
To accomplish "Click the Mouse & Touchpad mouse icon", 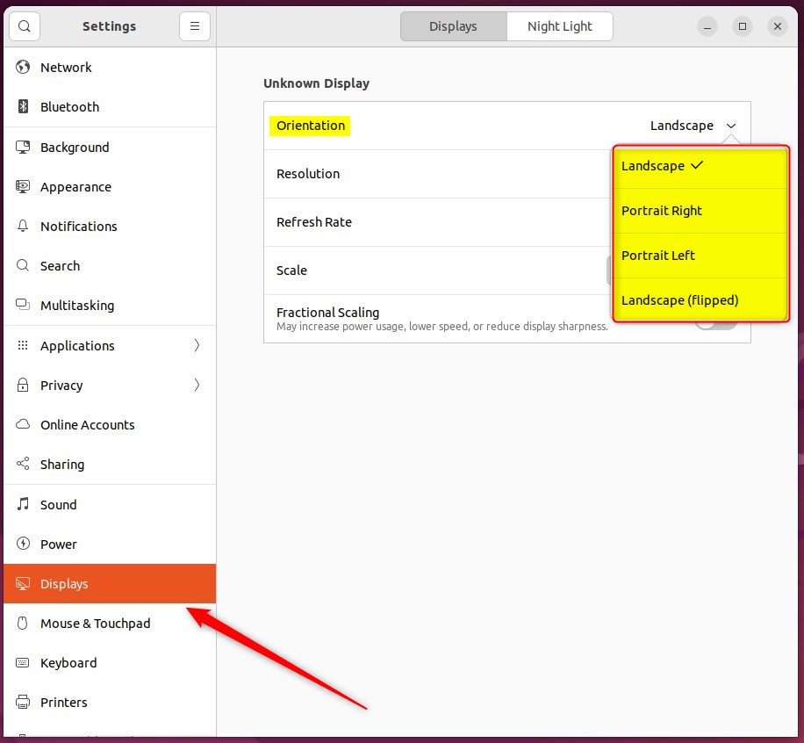I will [23, 623].
